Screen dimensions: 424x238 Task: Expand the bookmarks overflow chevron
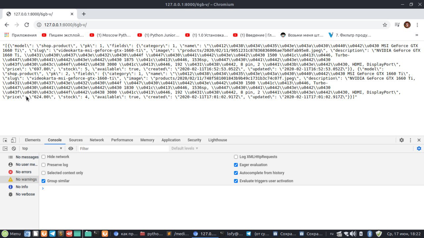click(417, 35)
